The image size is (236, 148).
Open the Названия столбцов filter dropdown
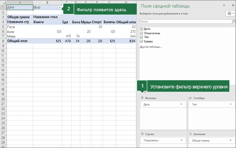click(60, 17)
